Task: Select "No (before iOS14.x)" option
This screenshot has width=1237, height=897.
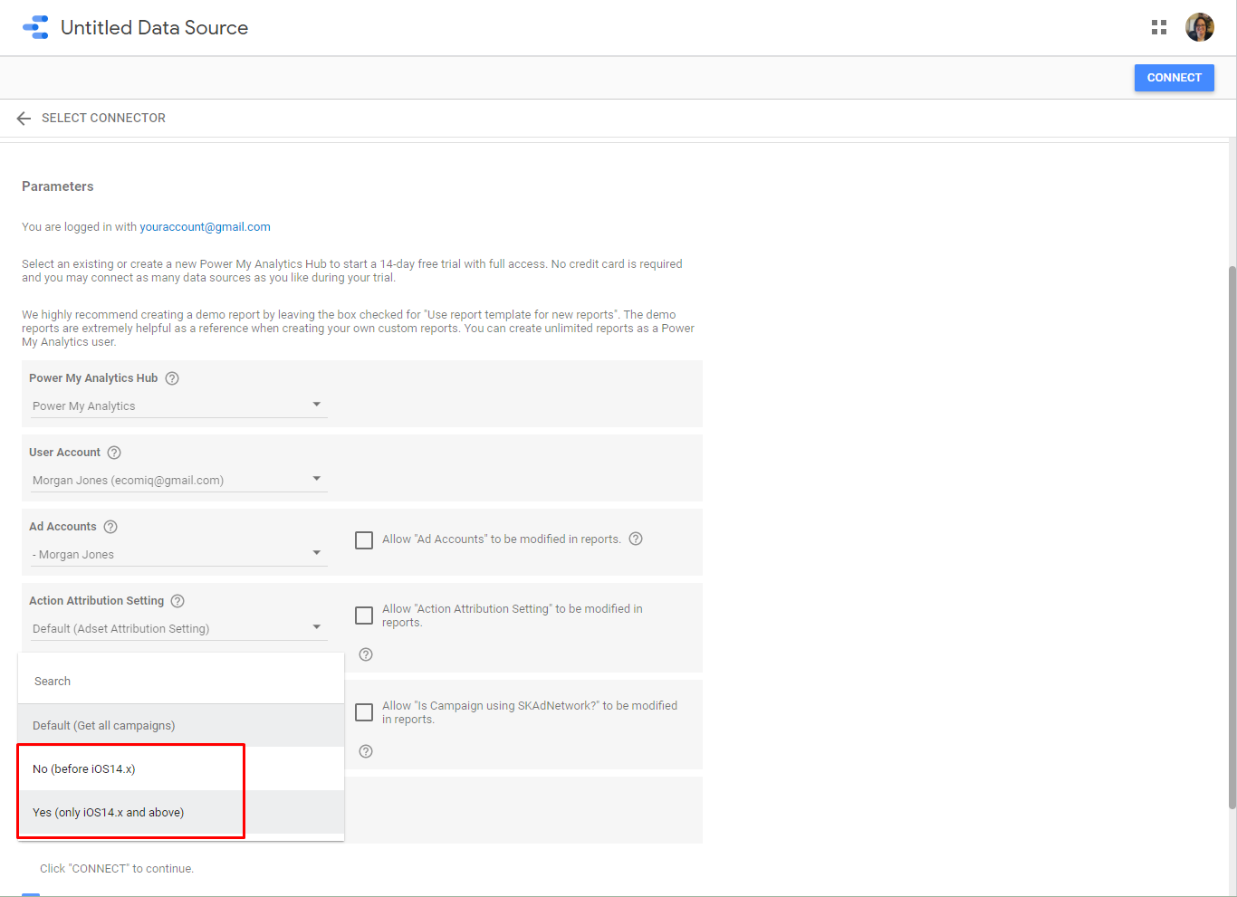Action: pyautogui.click(x=84, y=769)
